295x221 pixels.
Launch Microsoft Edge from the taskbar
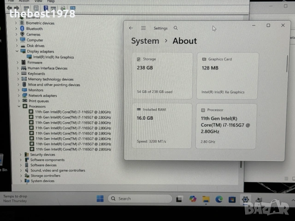pos(219,199)
